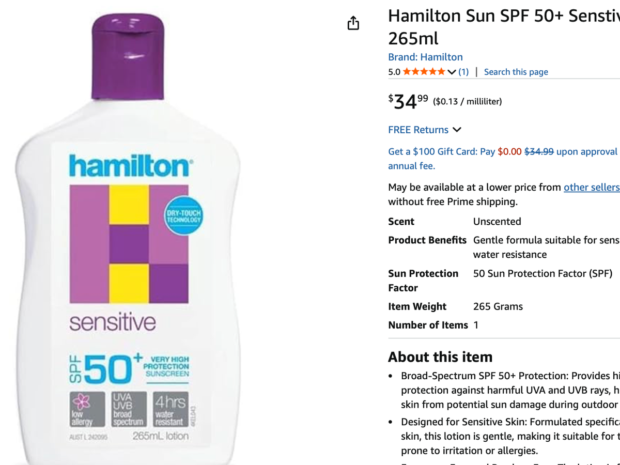Expand the rating breakdown chevron

click(452, 72)
